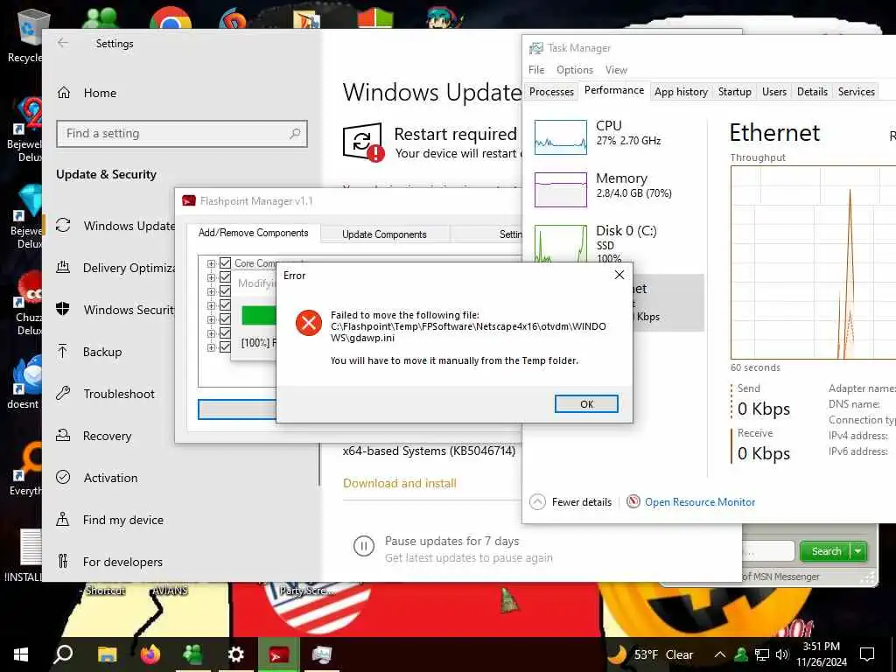896x672 pixels.
Task: Close the Error dialog with X
Action: tap(619, 276)
